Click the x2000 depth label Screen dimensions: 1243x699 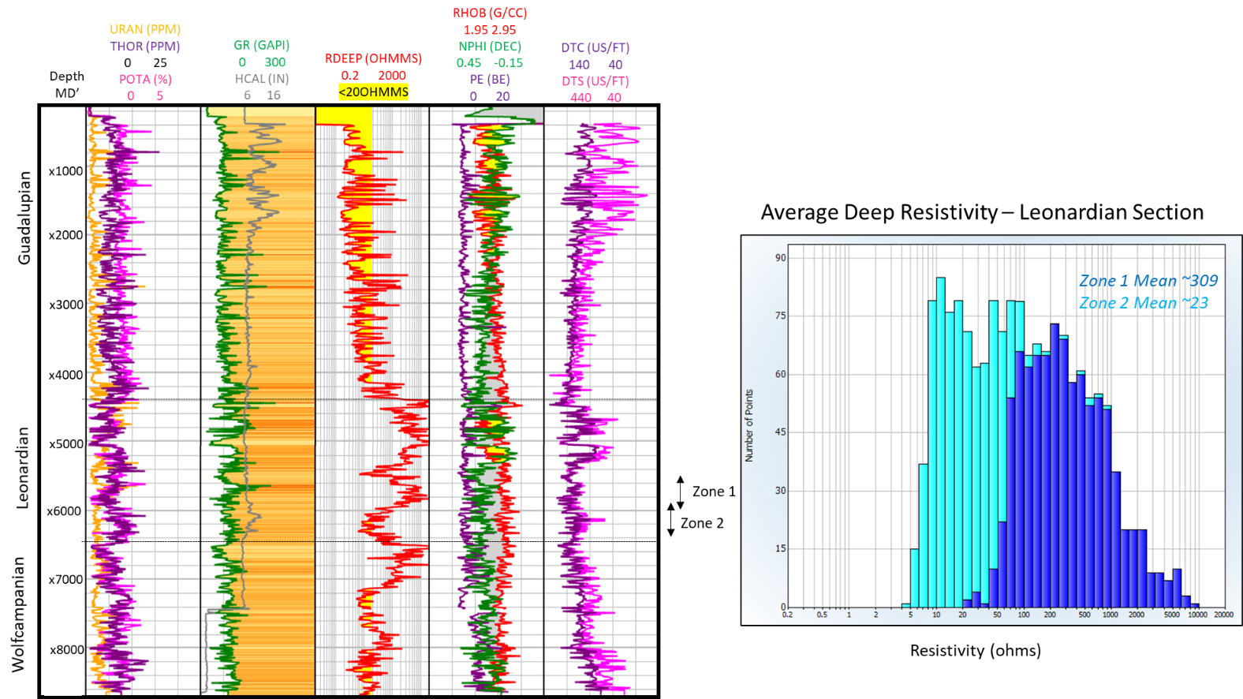pyautogui.click(x=65, y=235)
